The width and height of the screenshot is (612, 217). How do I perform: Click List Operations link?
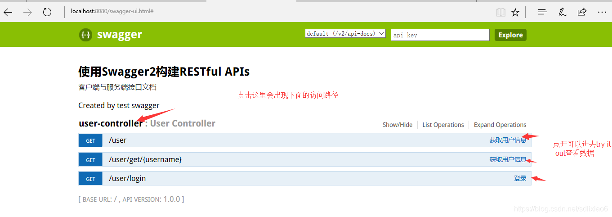[x=443, y=125]
